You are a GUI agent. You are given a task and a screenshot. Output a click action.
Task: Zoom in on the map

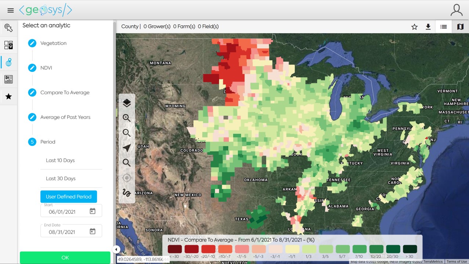127,118
